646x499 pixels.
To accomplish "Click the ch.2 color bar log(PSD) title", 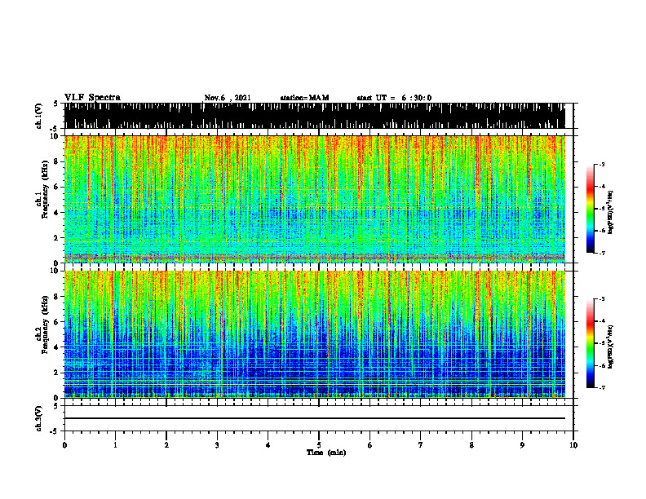I will pos(611,347).
